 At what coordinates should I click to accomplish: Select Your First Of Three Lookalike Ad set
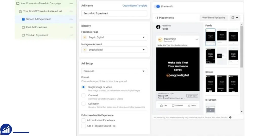point(42,11)
